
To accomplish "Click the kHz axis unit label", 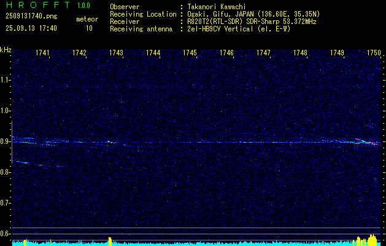I will coord(6,50).
